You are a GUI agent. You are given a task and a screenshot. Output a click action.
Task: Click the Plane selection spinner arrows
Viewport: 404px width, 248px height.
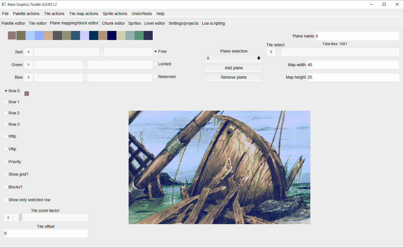tap(259, 58)
